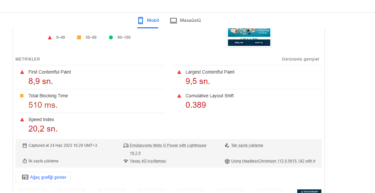The image size is (375, 193).
Task: Click the orange square 50–89 legend icon
Action: click(x=79, y=37)
